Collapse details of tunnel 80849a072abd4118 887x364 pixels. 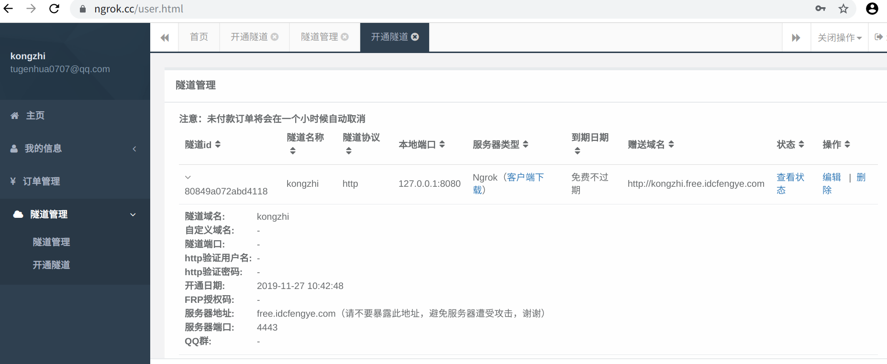188,177
